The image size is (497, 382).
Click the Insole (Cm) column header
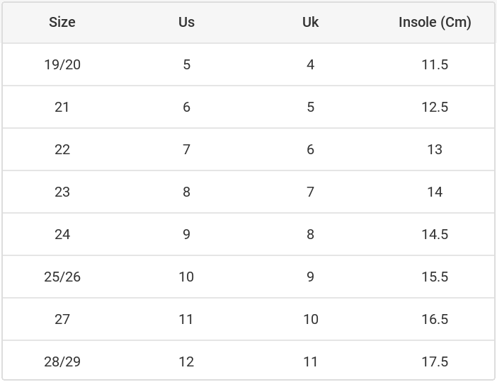pyautogui.click(x=435, y=23)
